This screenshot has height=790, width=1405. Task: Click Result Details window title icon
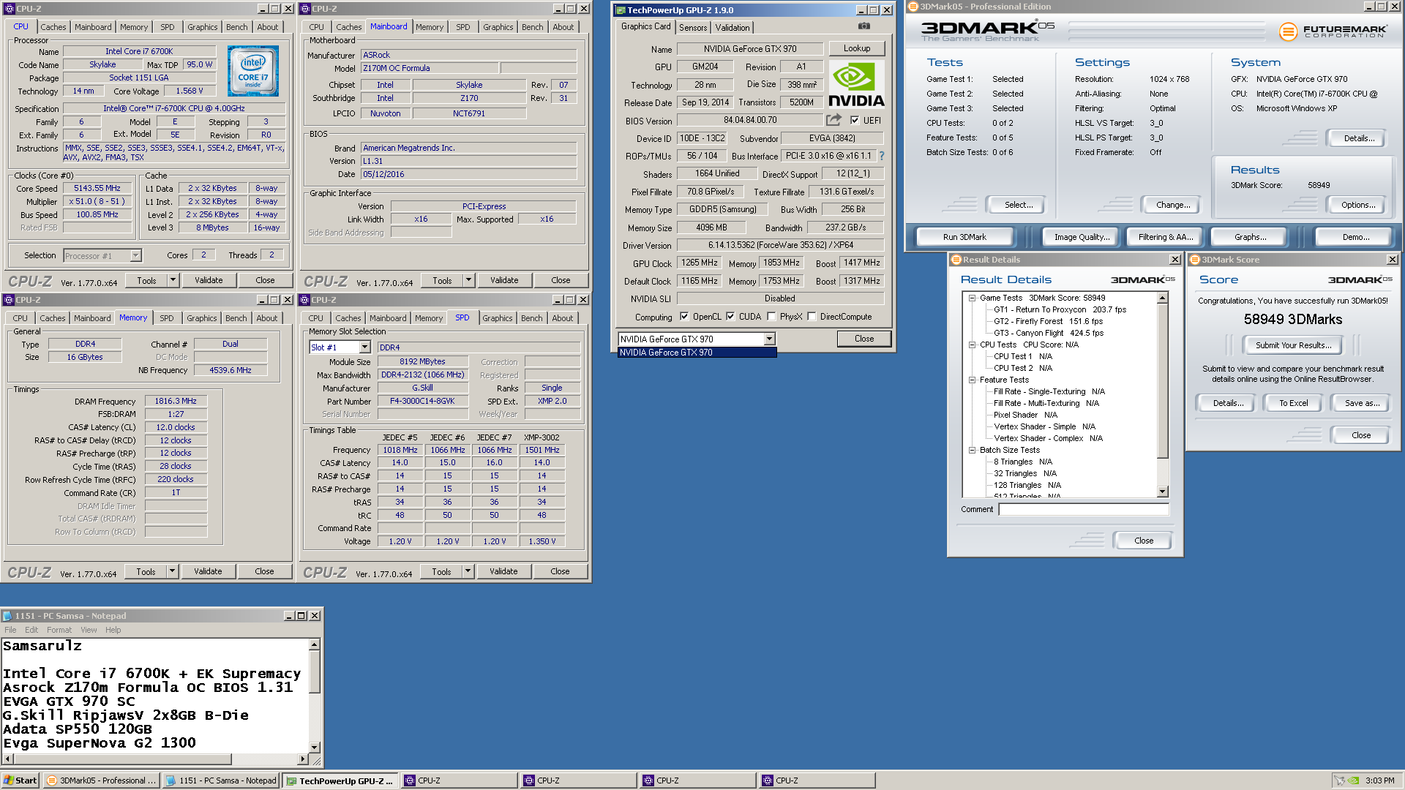pos(956,260)
